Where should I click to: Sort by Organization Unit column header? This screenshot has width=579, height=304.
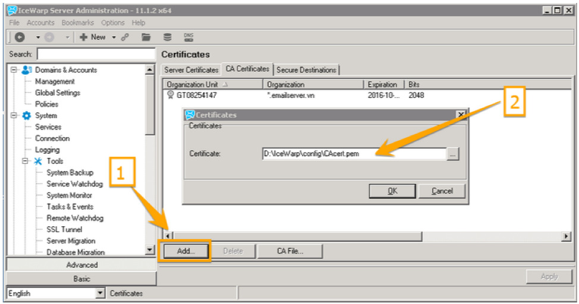tap(213, 84)
